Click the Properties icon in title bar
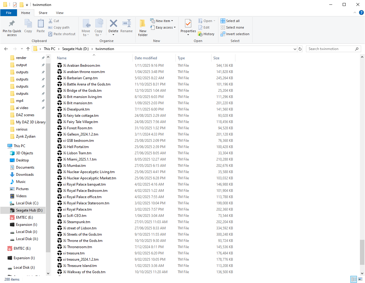Viewport: 365px width, 283px height. [15, 5]
